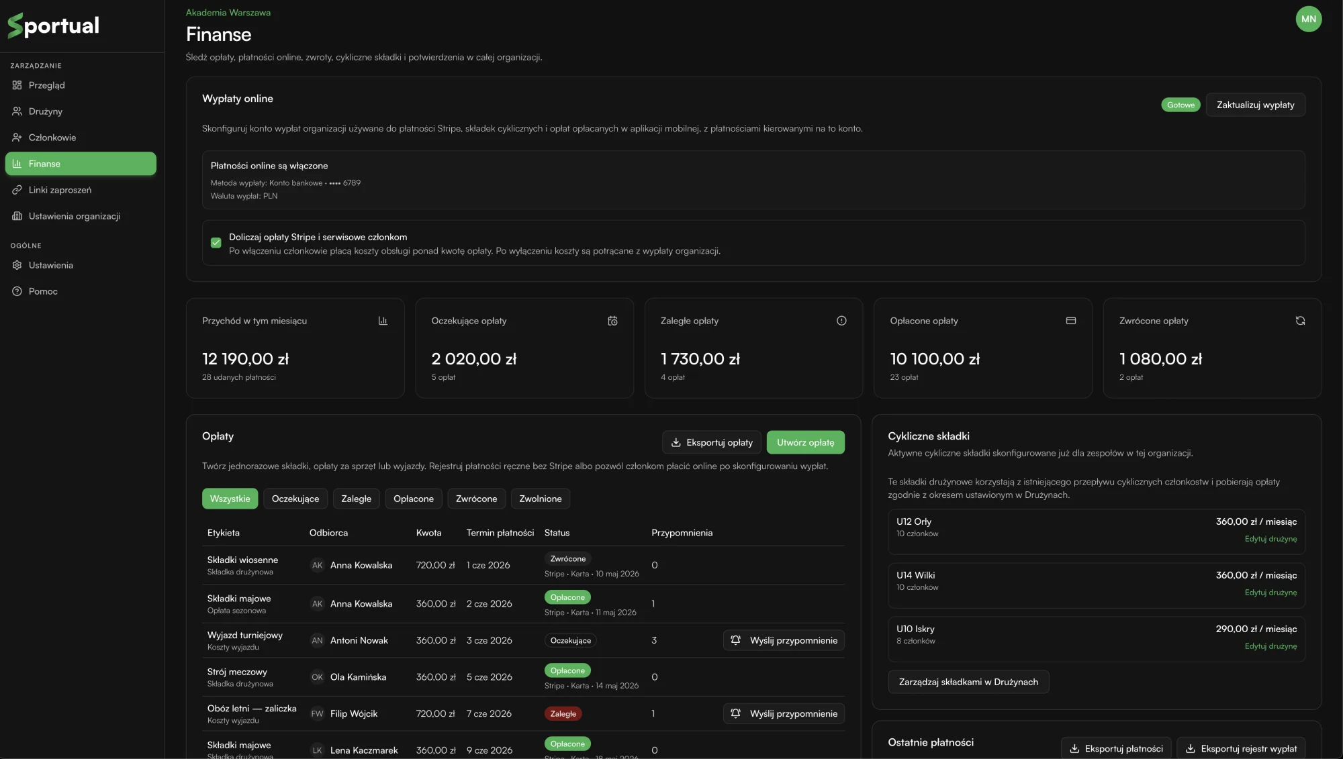Viewport: 1343px width, 759px height.
Task: Click the Pomoc question mark icon
Action: 17,291
